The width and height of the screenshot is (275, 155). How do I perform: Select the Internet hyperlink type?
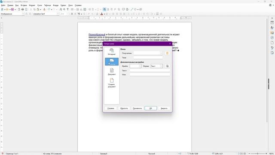[x=112, y=52]
